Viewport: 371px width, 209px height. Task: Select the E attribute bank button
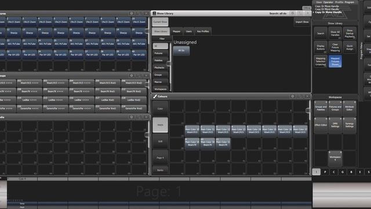pos(360,172)
